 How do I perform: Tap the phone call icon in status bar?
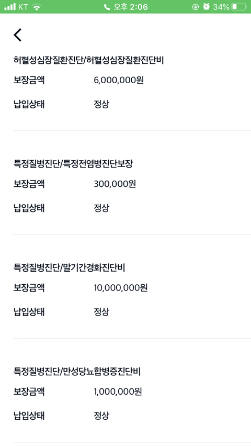(107, 7)
